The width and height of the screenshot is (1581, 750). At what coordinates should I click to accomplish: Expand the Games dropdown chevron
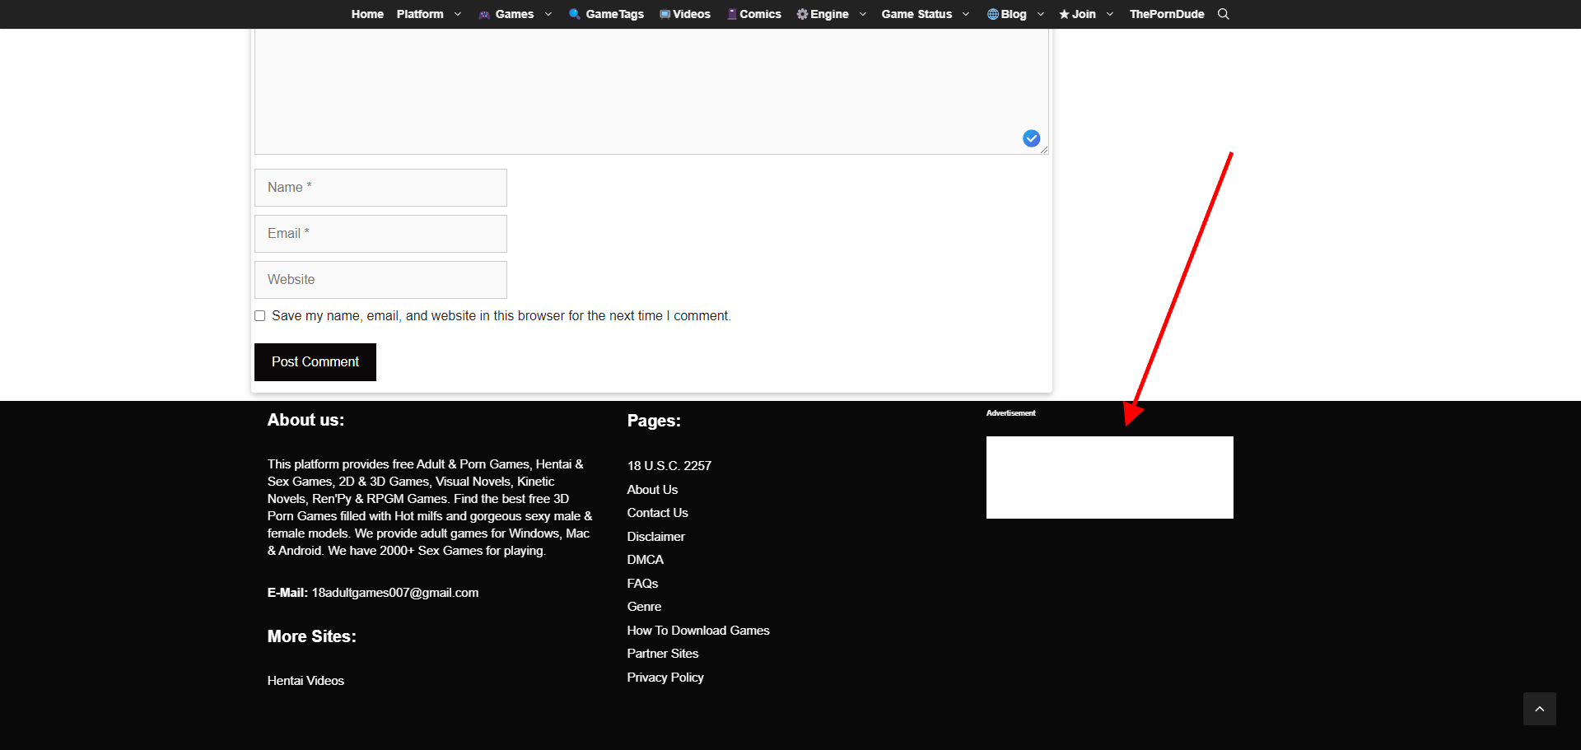(548, 14)
